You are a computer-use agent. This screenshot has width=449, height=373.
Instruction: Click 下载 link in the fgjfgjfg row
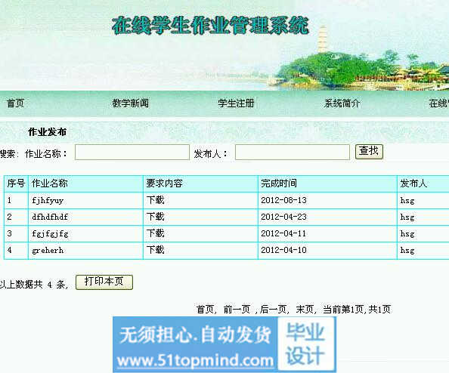[x=156, y=233]
